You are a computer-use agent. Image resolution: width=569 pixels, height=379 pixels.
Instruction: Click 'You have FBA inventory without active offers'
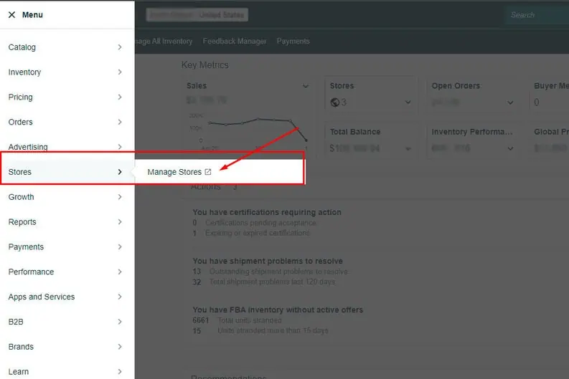tap(278, 310)
